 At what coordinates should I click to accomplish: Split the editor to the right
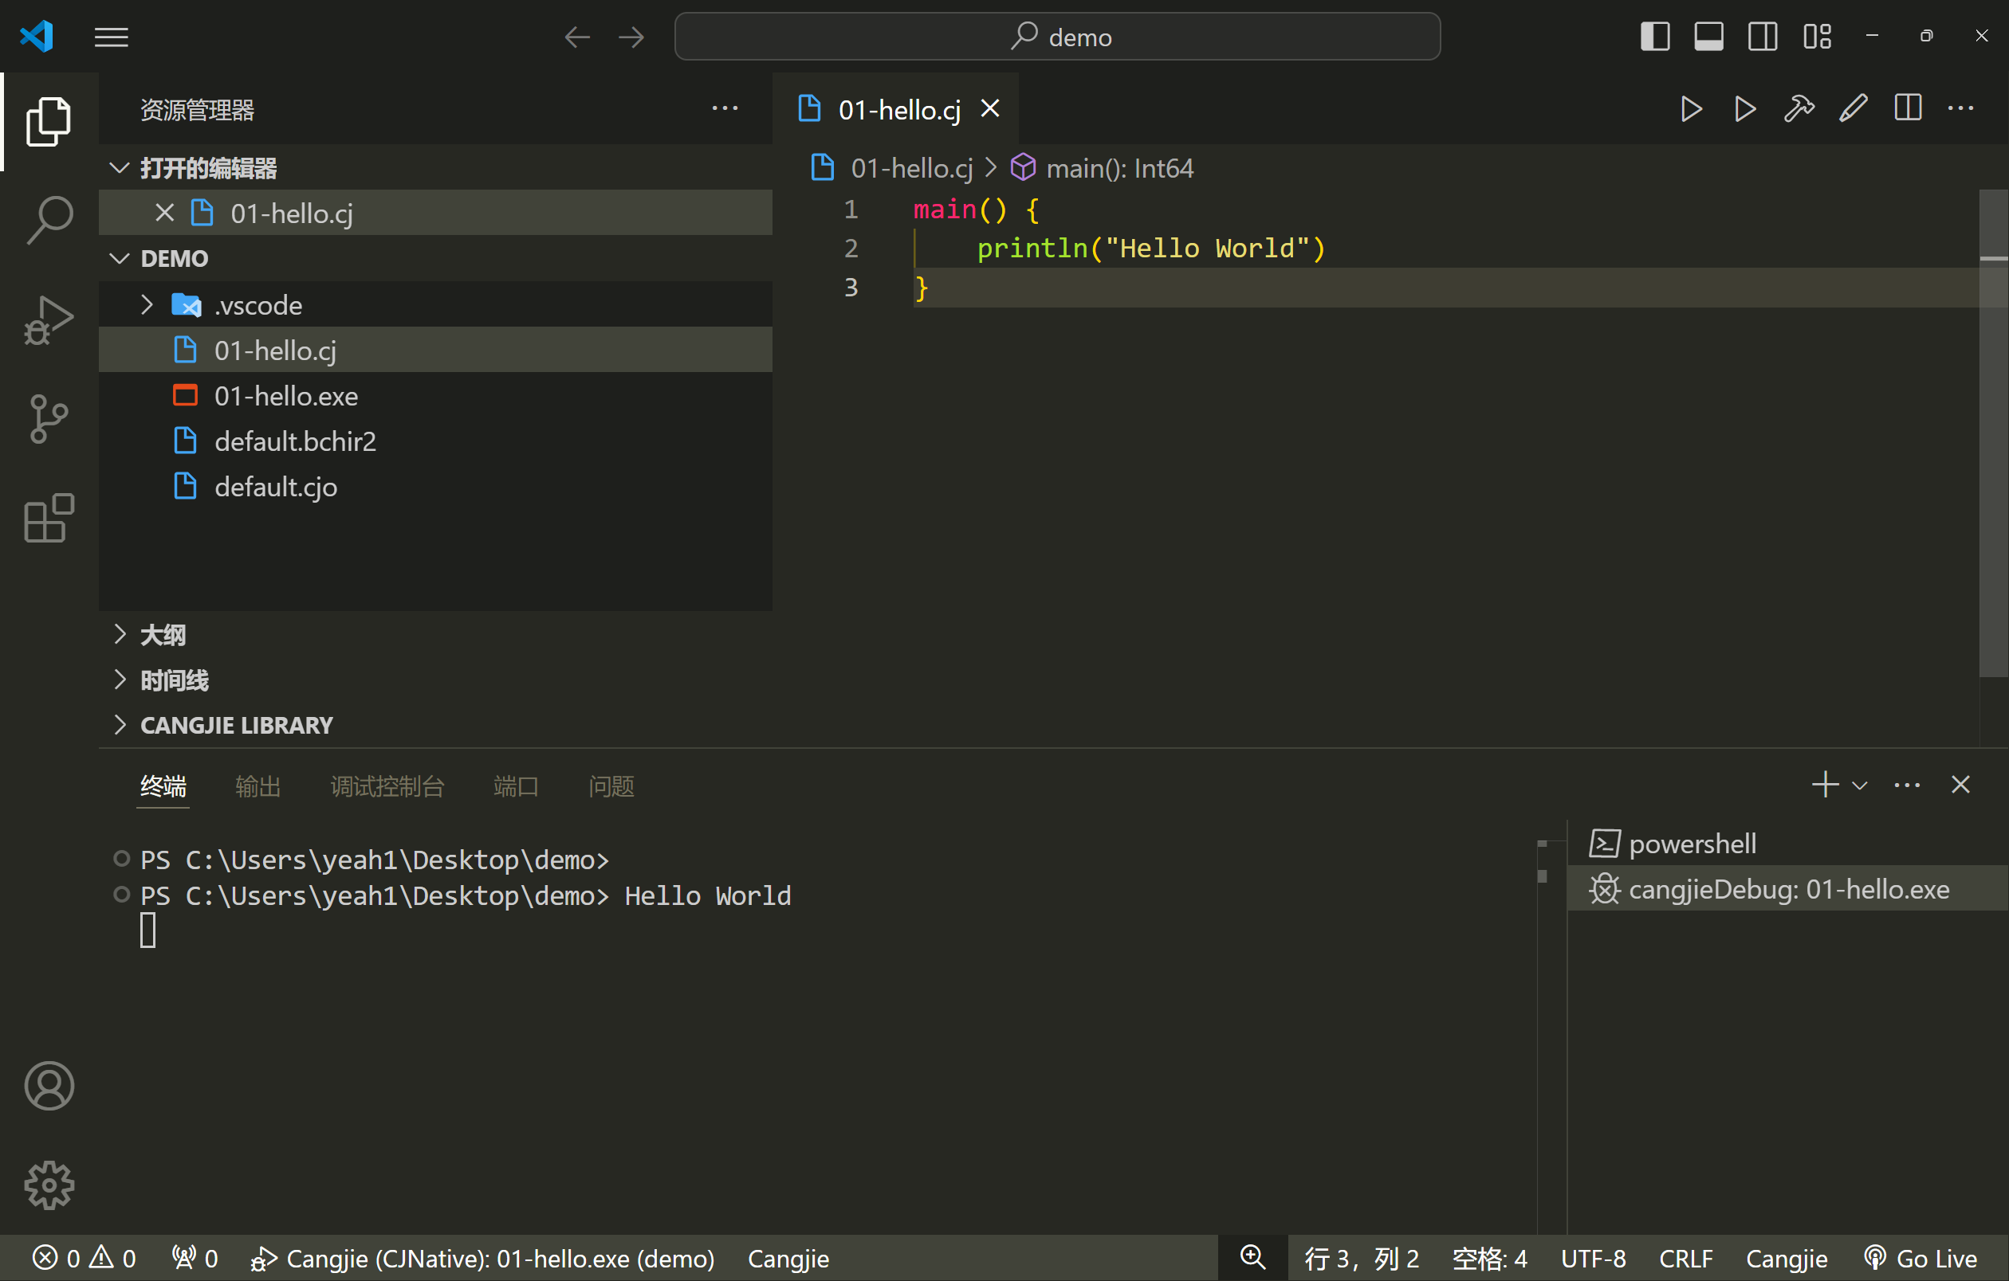point(1907,109)
